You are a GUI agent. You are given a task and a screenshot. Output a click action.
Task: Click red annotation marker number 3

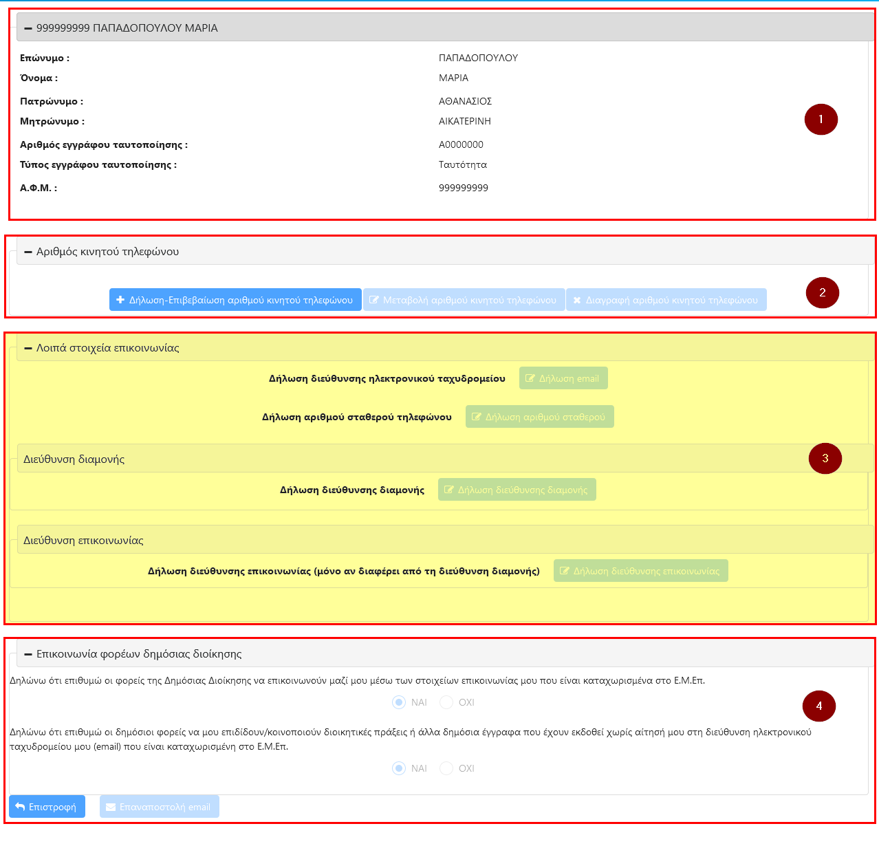pos(825,458)
